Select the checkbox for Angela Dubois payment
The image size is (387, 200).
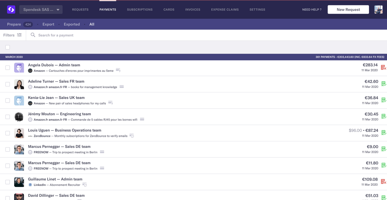coord(8,67)
